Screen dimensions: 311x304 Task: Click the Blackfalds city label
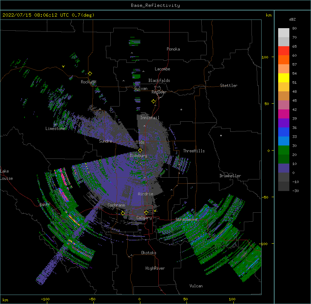(x=159, y=81)
